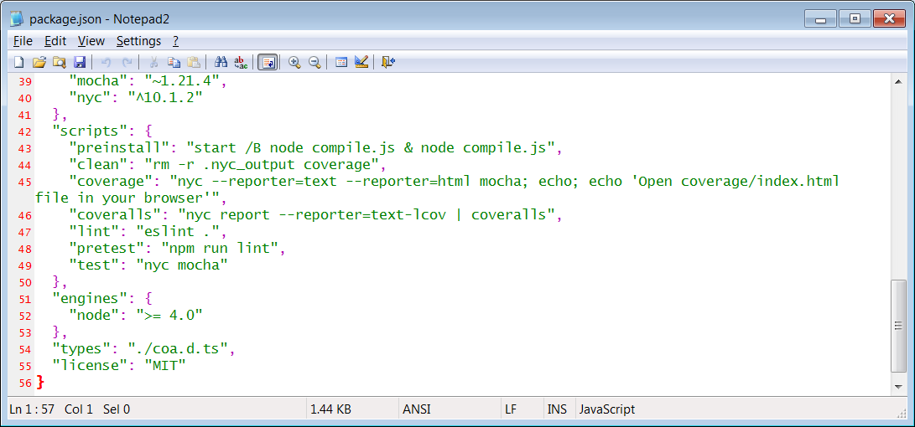Screen dimensions: 915x427
Task: Open the View menu
Action: tap(91, 41)
